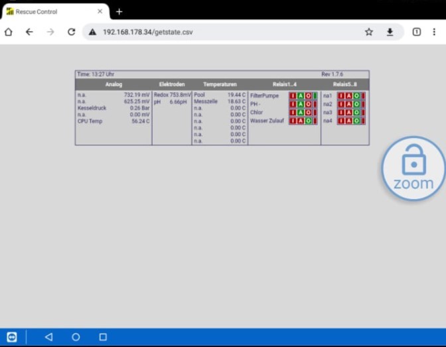Set FilterPumpe relay to A mode
The height and width of the screenshot is (347, 446).
point(301,96)
